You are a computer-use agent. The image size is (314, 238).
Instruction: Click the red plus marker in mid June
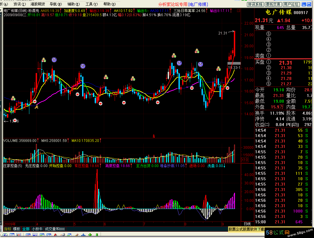point(124,103)
